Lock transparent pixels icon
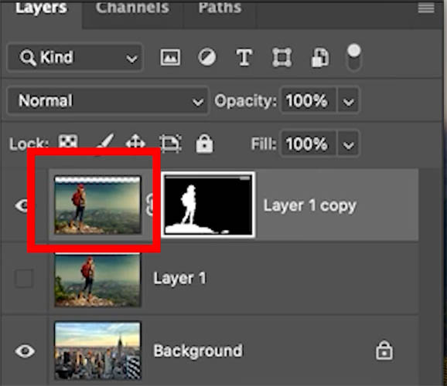447x386 pixels. tap(68, 141)
